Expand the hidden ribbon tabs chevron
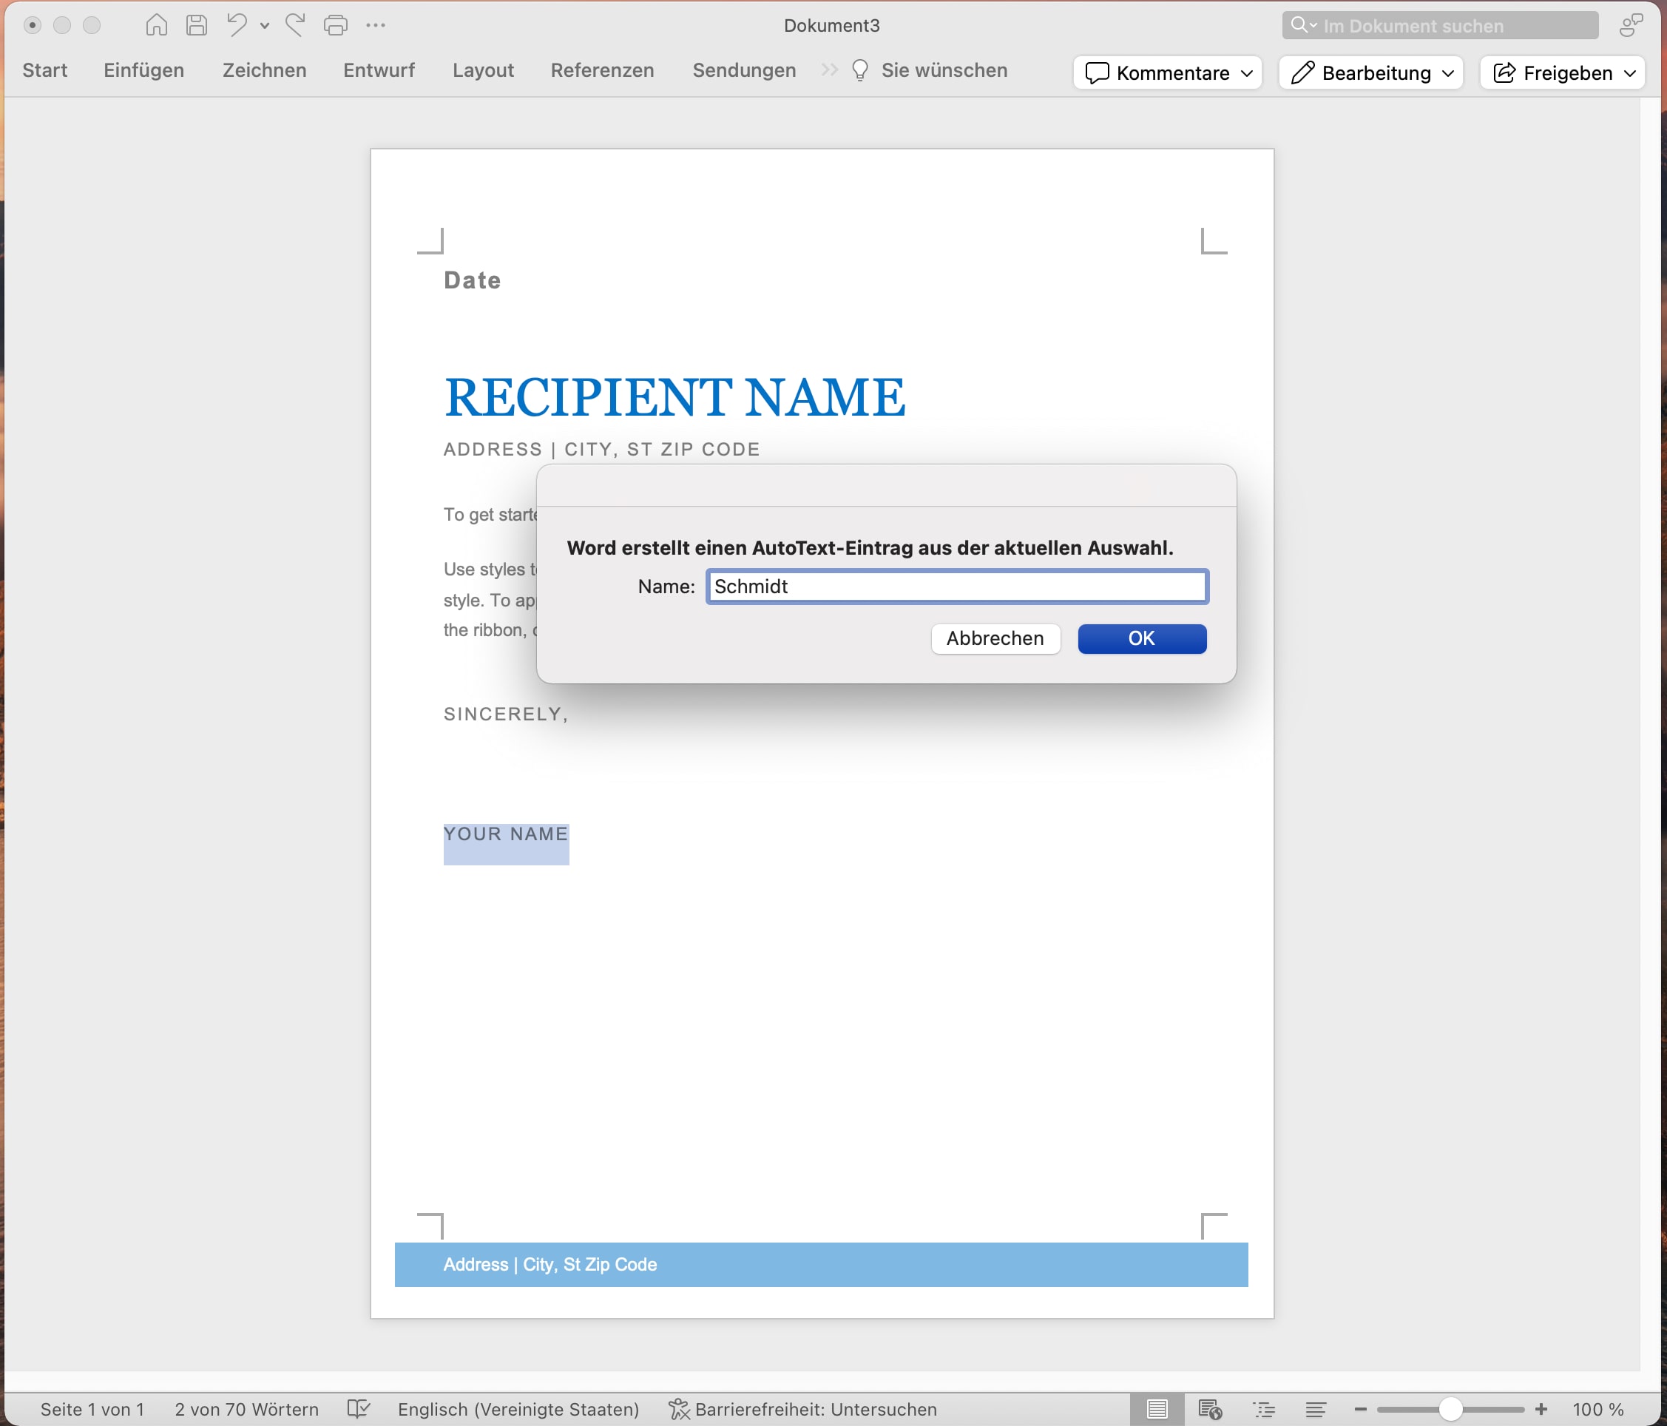Viewport: 1667px width, 1426px height. pos(830,70)
